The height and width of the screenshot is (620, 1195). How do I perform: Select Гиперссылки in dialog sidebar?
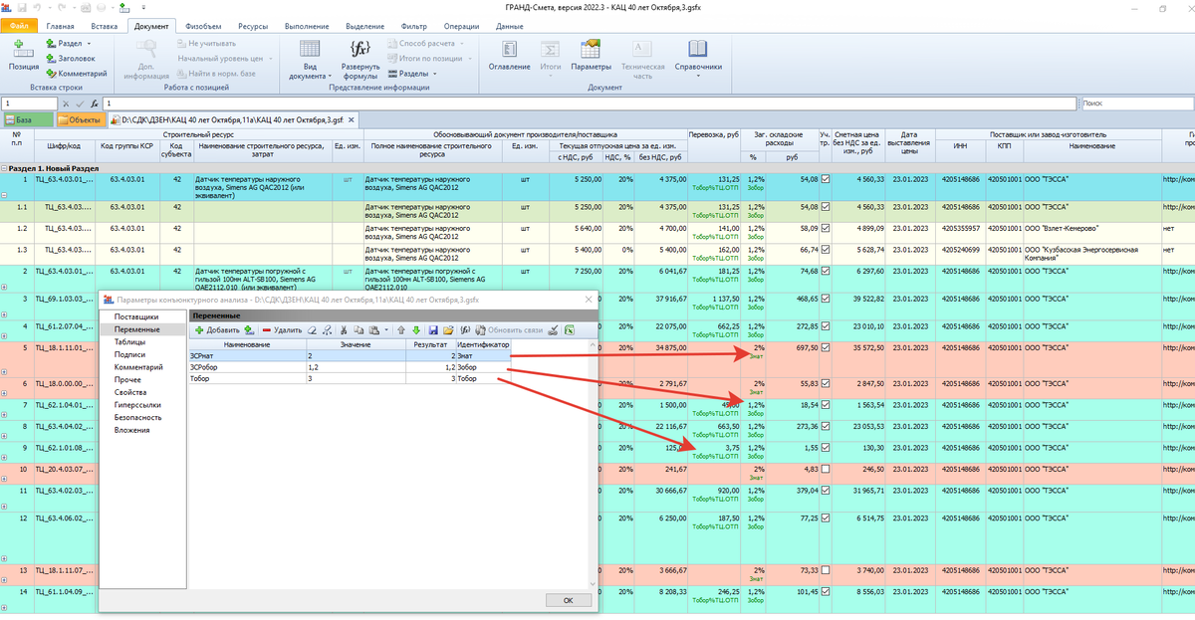[x=136, y=404]
